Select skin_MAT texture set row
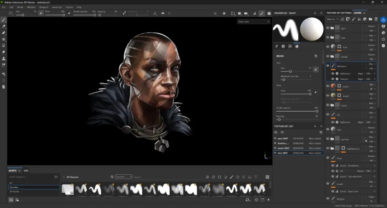The width and height of the screenshot is (387, 208). pyautogui.click(x=298, y=153)
